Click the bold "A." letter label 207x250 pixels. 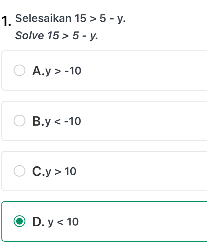click(38, 71)
